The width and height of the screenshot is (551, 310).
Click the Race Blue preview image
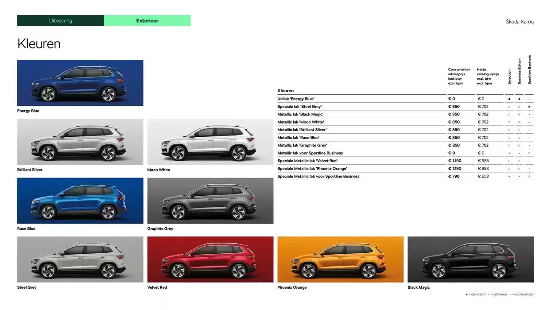tap(80, 200)
